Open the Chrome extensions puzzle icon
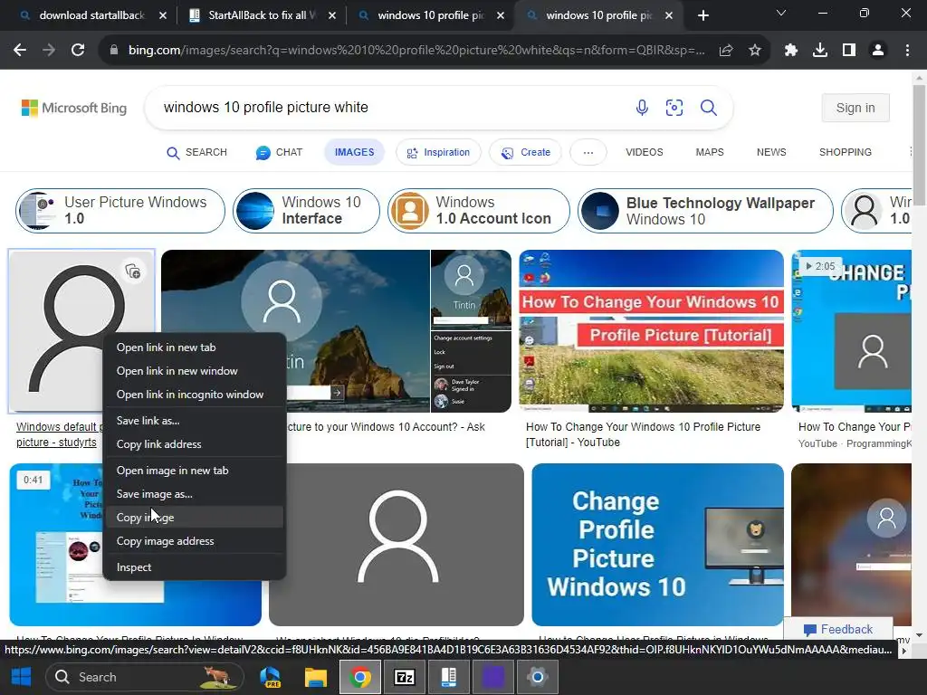 (x=791, y=51)
